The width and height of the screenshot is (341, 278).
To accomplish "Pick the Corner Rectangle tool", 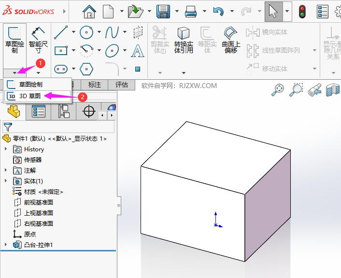I will (61, 51).
